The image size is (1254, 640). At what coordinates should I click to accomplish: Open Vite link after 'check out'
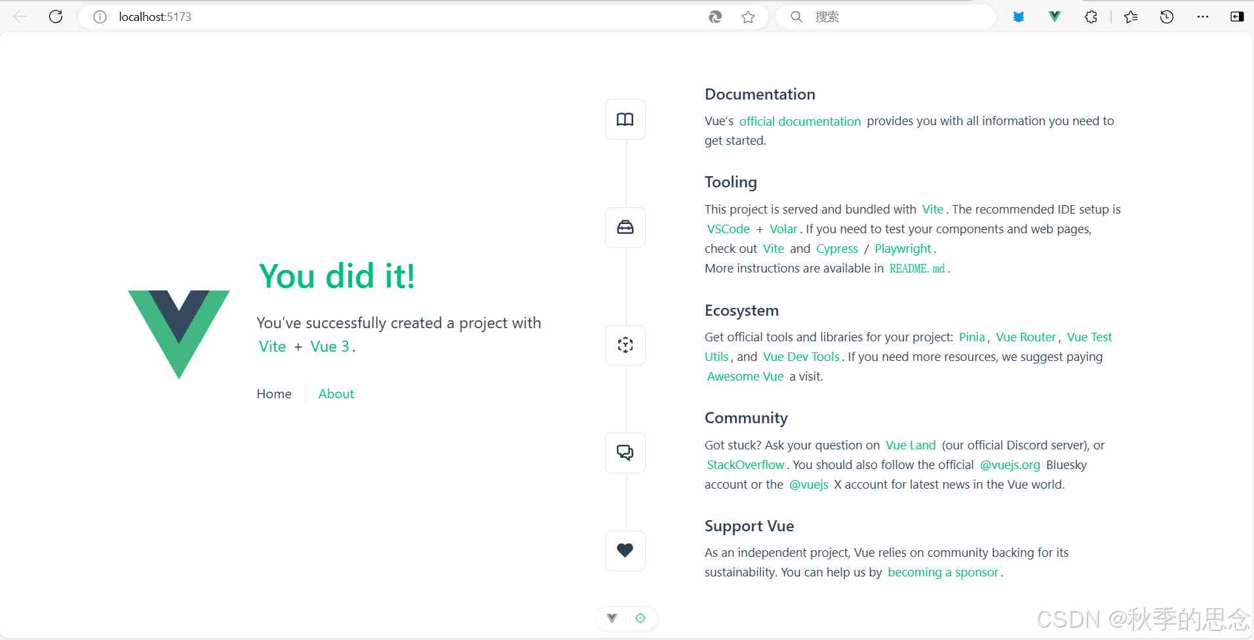(x=773, y=249)
